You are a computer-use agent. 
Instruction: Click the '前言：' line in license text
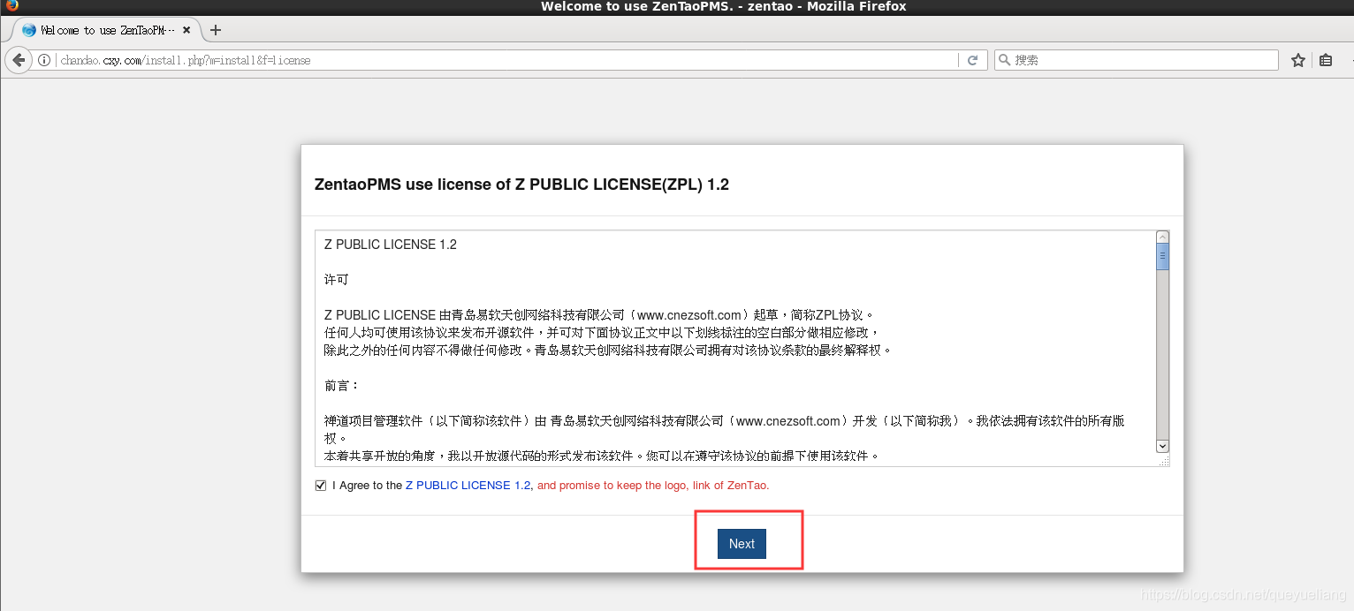point(342,386)
